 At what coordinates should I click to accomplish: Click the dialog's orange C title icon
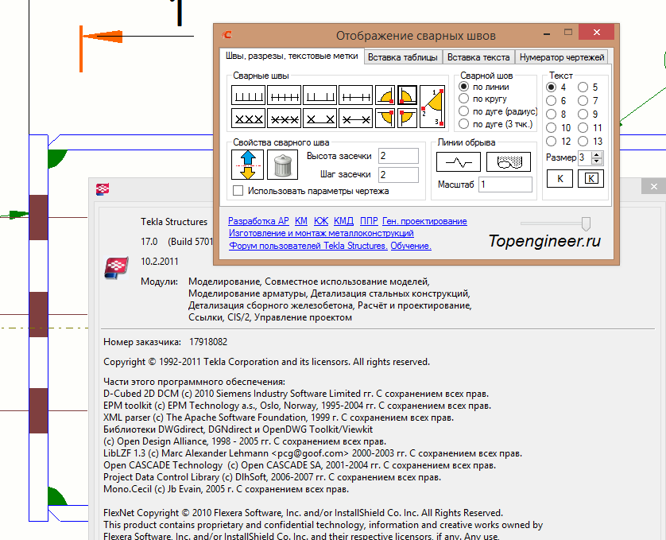[x=227, y=35]
